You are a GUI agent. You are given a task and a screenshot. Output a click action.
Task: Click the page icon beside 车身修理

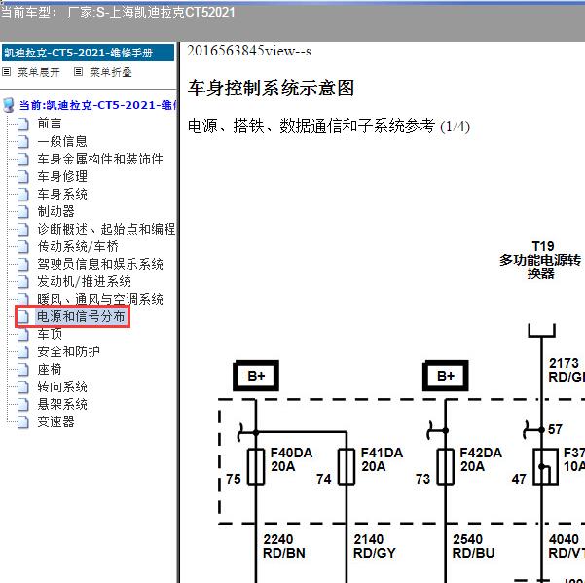pos(22,176)
